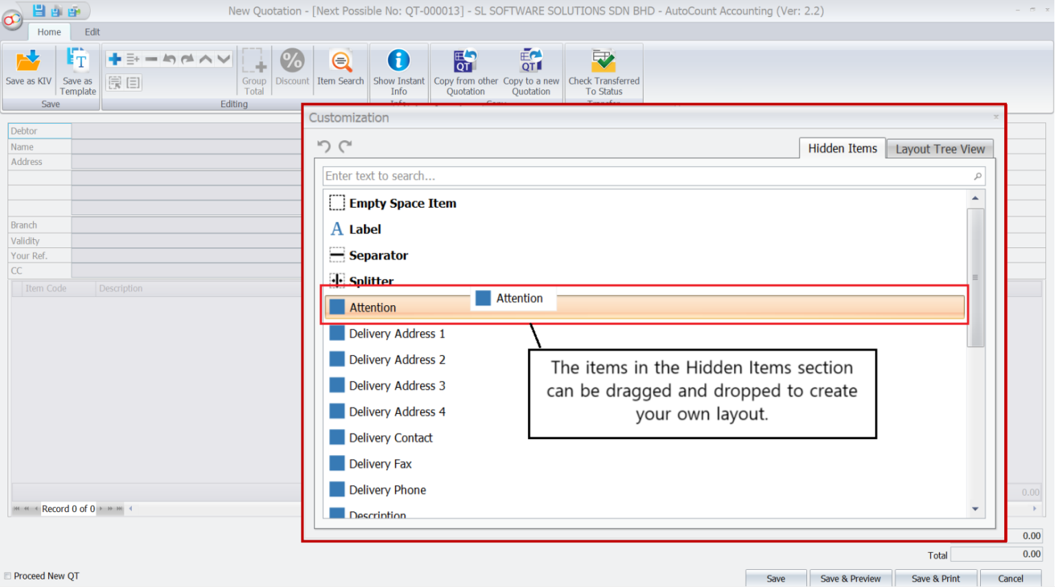
Task: Move row up with up-arrow icon
Action: (205, 59)
